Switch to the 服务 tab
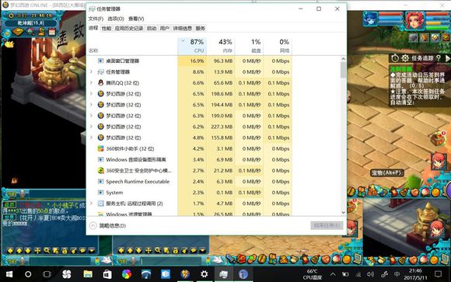 point(201,28)
